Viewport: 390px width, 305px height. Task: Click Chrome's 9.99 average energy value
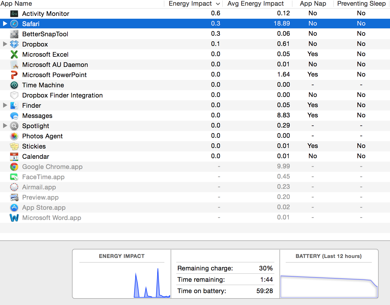click(283, 166)
